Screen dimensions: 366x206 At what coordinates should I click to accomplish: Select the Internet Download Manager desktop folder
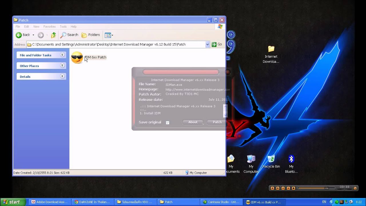(271, 54)
